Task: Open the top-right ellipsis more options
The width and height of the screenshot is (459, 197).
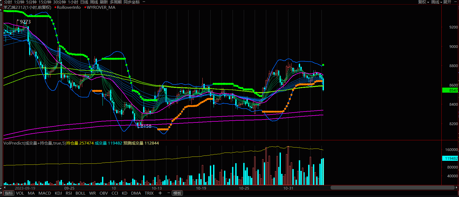Action: pos(456,2)
